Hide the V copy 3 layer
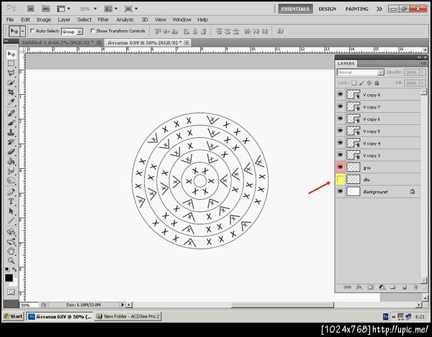Screen dimensions: 432x337 click(x=341, y=155)
